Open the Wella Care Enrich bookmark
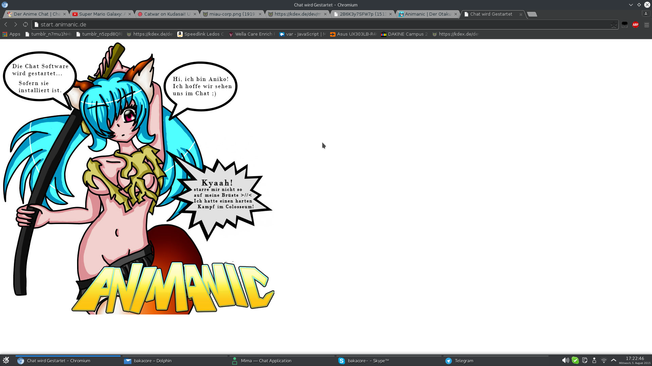 point(252,34)
